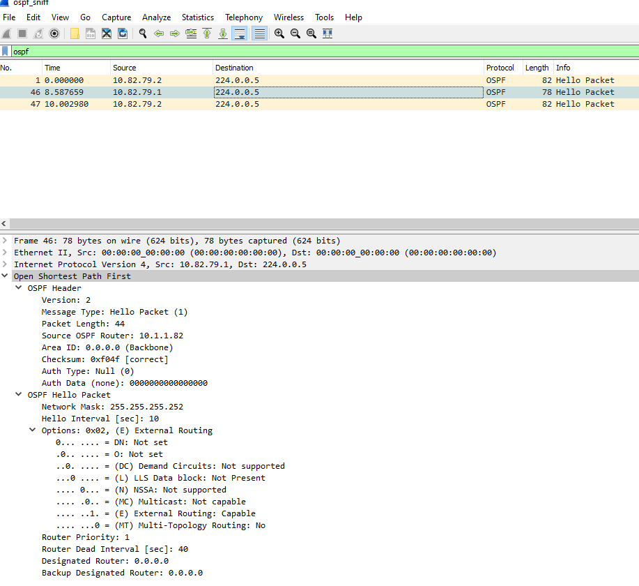Open the Find Packet magnifier icon
Viewport: 639px width, 586px height.
[x=142, y=33]
